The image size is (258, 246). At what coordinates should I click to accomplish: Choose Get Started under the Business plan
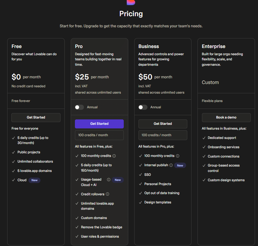tap(163, 124)
